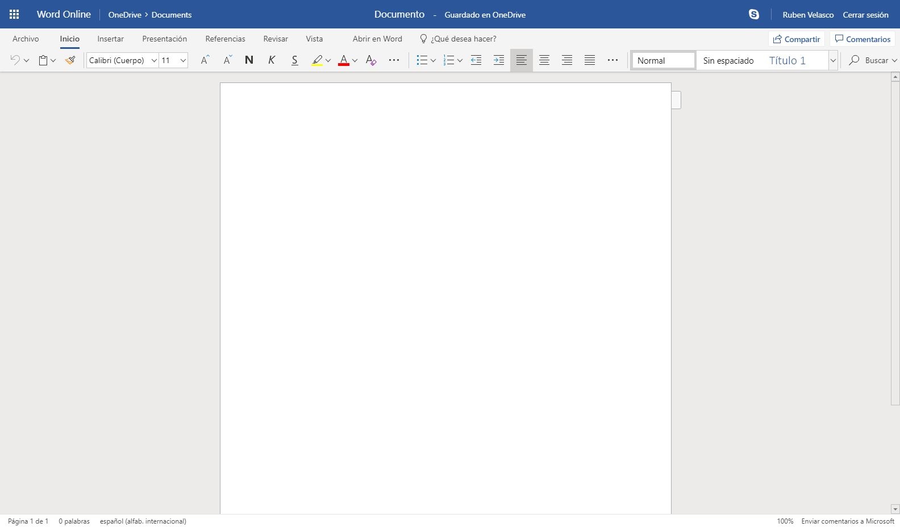Click the Compartir button
Screen dimensions: 900x527
tap(797, 39)
